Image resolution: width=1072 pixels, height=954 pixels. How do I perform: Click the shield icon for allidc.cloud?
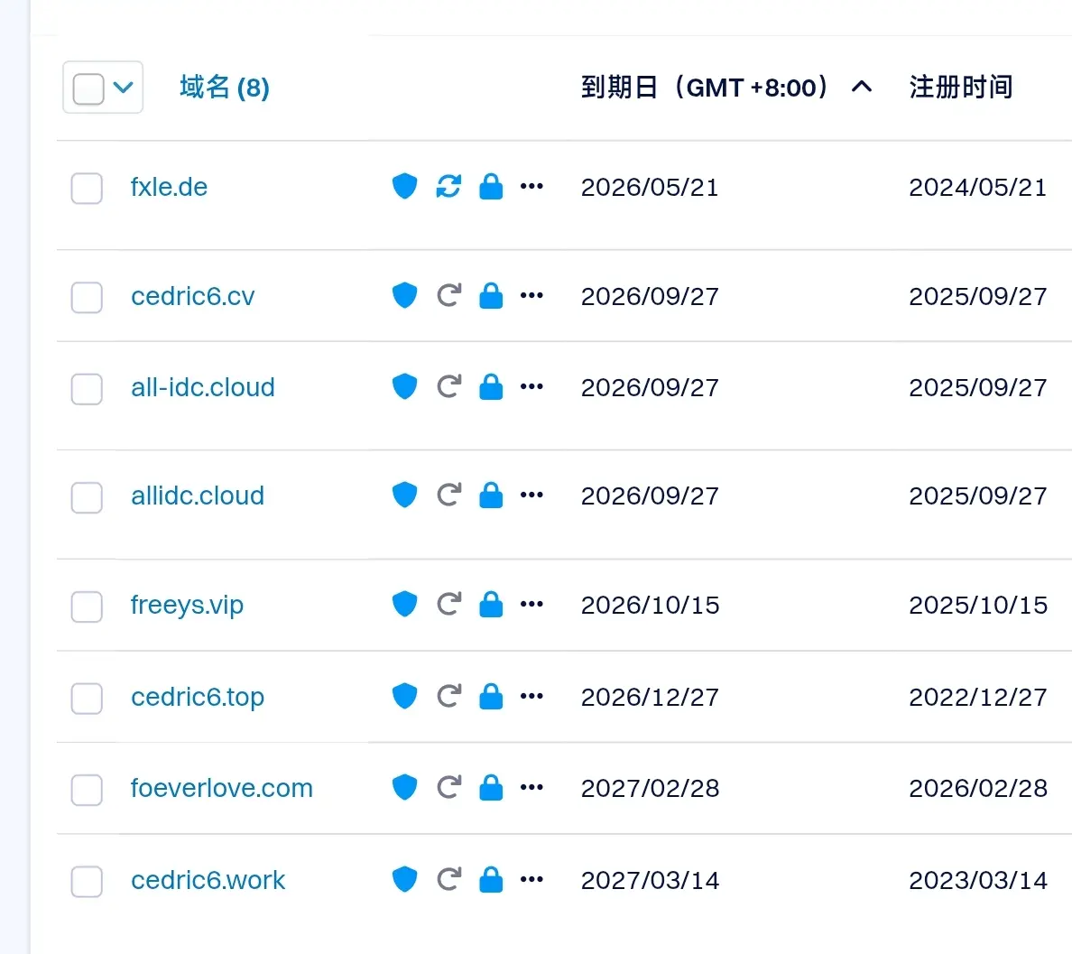(405, 495)
